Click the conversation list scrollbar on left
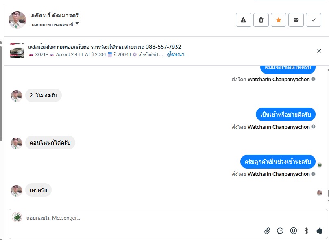 (1, 93)
